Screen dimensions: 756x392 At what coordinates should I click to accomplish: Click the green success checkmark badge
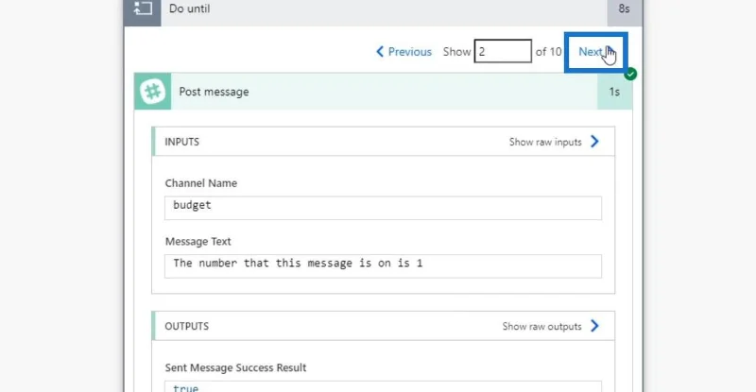click(x=630, y=75)
